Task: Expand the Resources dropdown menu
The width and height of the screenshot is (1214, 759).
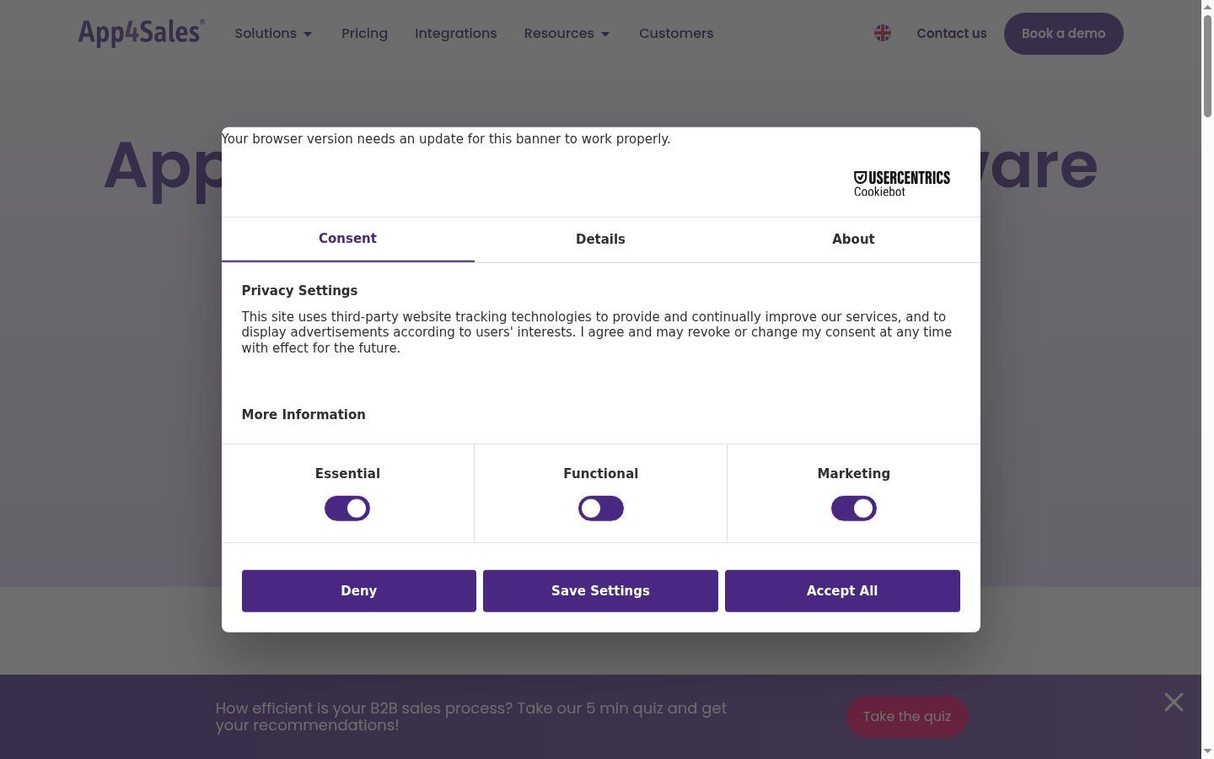Action: 567,34
